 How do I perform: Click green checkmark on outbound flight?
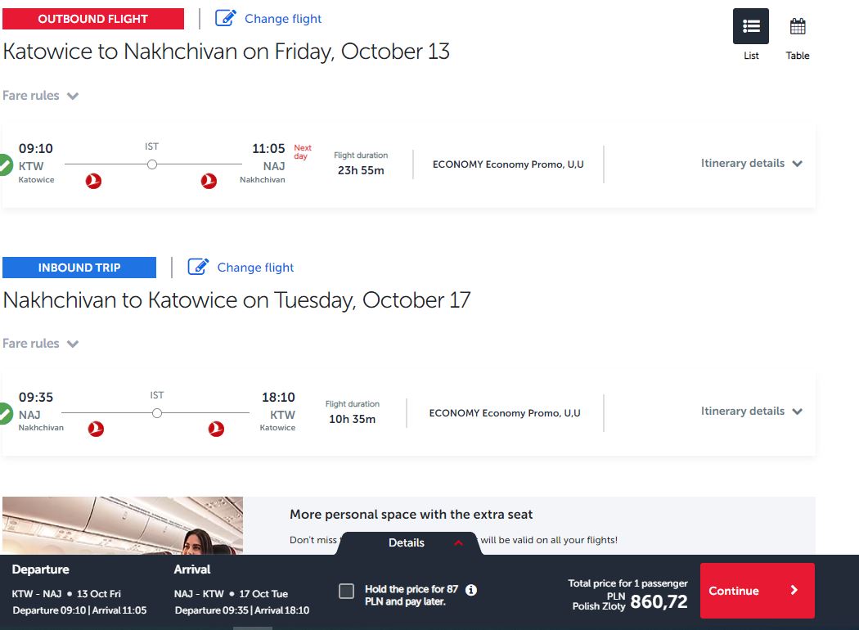pyautogui.click(x=5, y=165)
